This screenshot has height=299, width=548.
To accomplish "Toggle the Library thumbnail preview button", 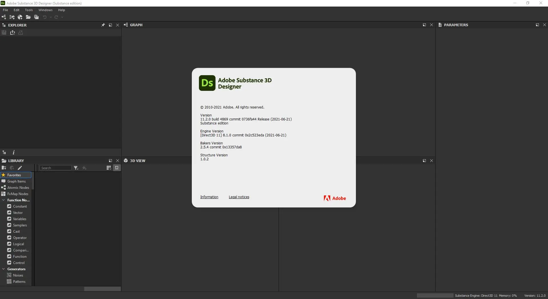I will pos(117,168).
